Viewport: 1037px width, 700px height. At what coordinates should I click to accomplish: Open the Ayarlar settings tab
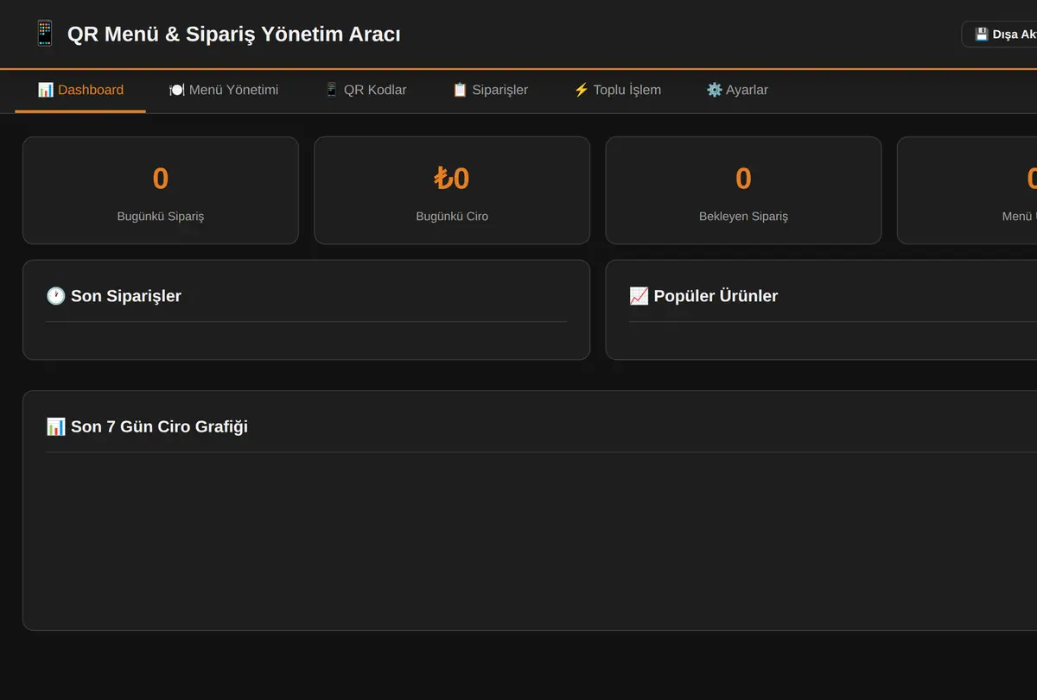737,90
